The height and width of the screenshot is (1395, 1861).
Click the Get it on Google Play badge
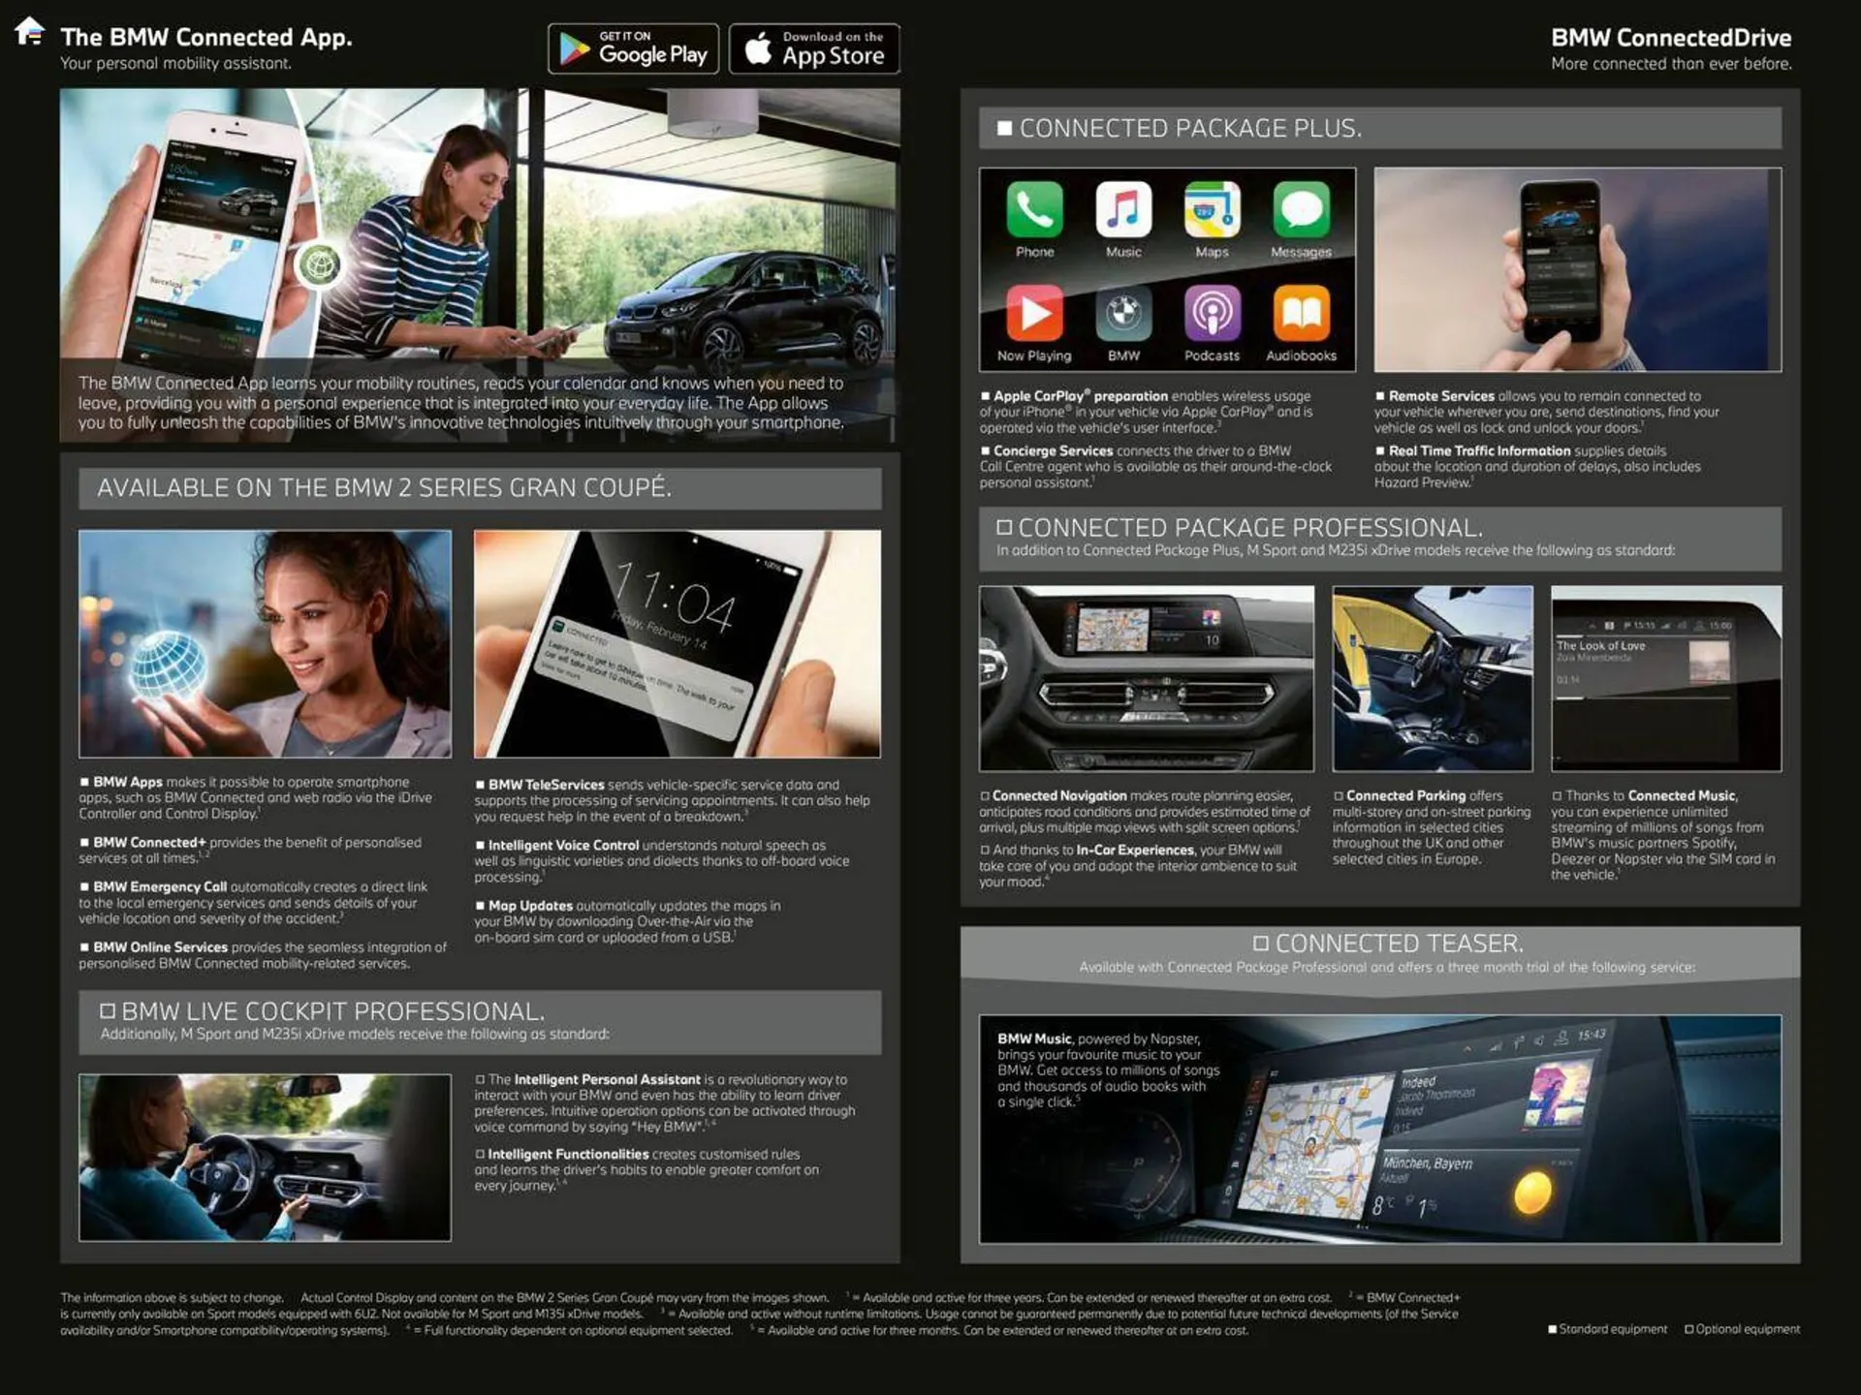633,47
